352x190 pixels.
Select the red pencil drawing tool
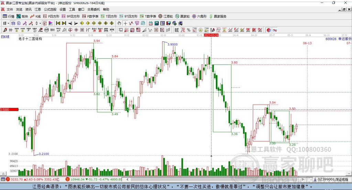pyautogui.click(x=5, y=30)
